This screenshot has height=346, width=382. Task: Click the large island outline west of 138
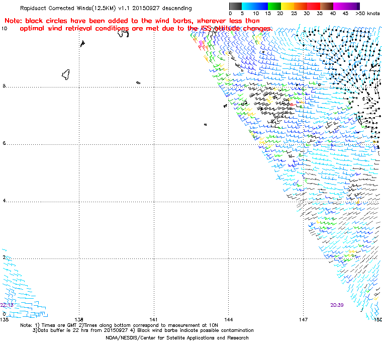[x=66, y=74]
